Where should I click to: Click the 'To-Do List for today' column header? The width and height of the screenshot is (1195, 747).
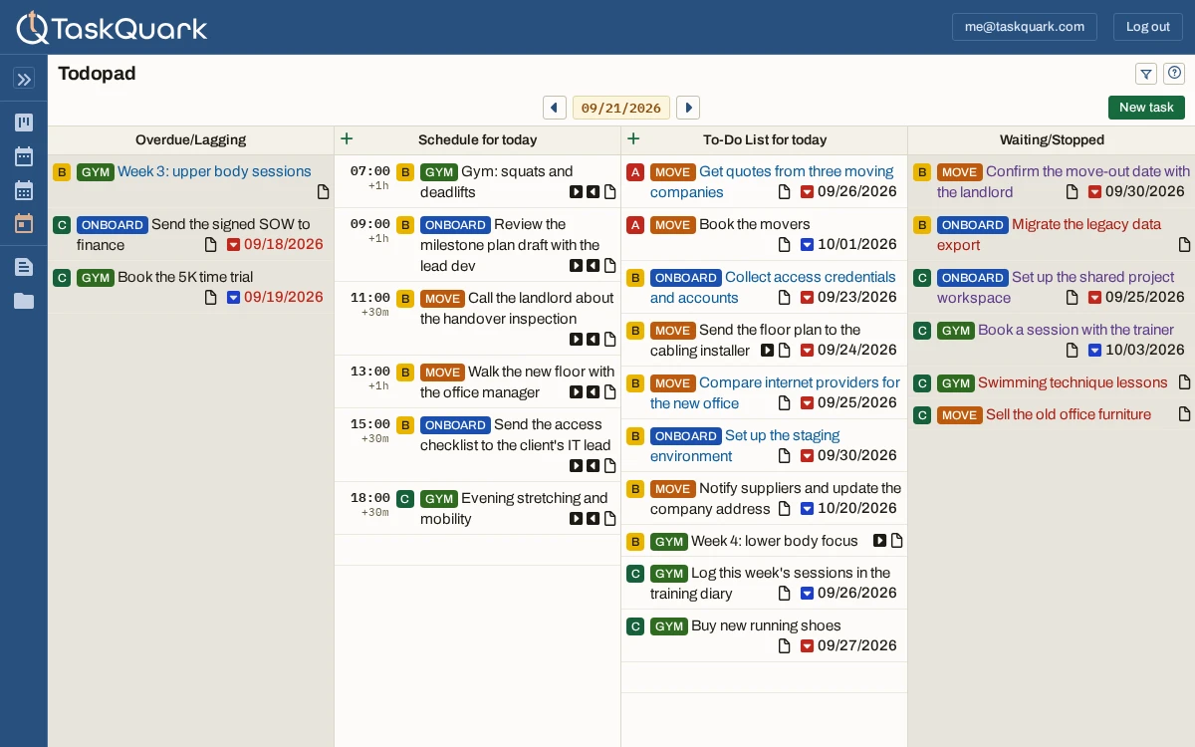tap(765, 140)
